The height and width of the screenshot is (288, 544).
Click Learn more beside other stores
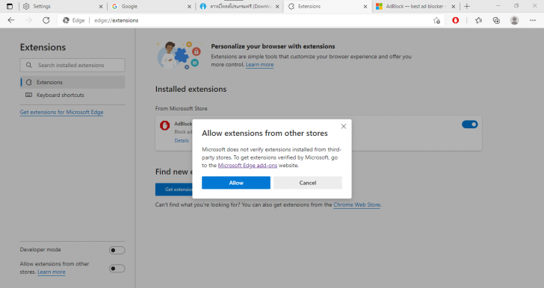coord(52,272)
